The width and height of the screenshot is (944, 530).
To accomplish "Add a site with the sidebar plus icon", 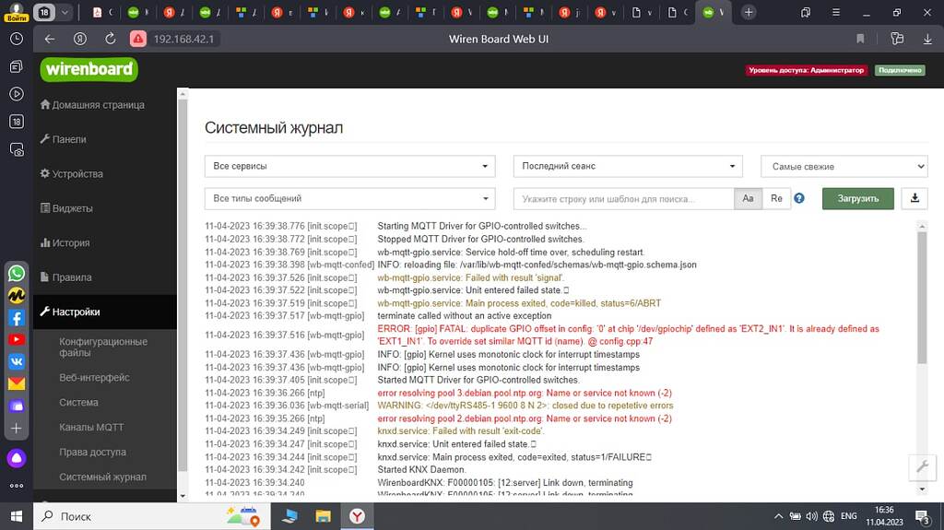I will tap(17, 429).
